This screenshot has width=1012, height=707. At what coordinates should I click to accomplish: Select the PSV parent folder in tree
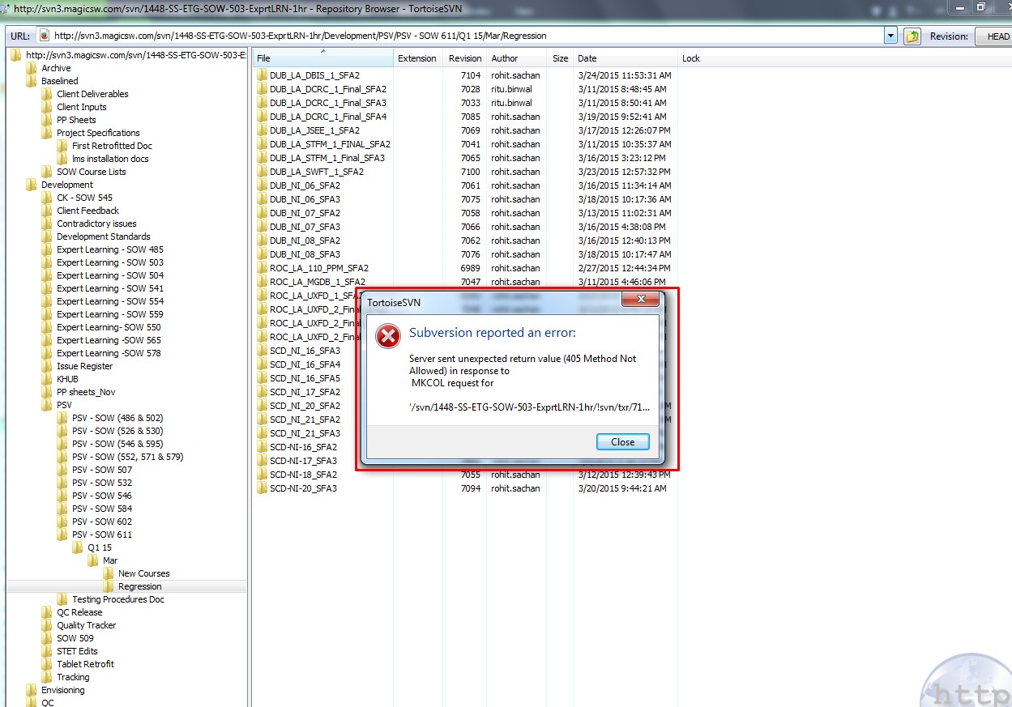[64, 405]
